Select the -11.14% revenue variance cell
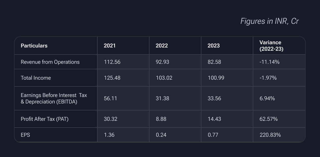Viewport: 320px width, 157px height. pyautogui.click(x=269, y=62)
